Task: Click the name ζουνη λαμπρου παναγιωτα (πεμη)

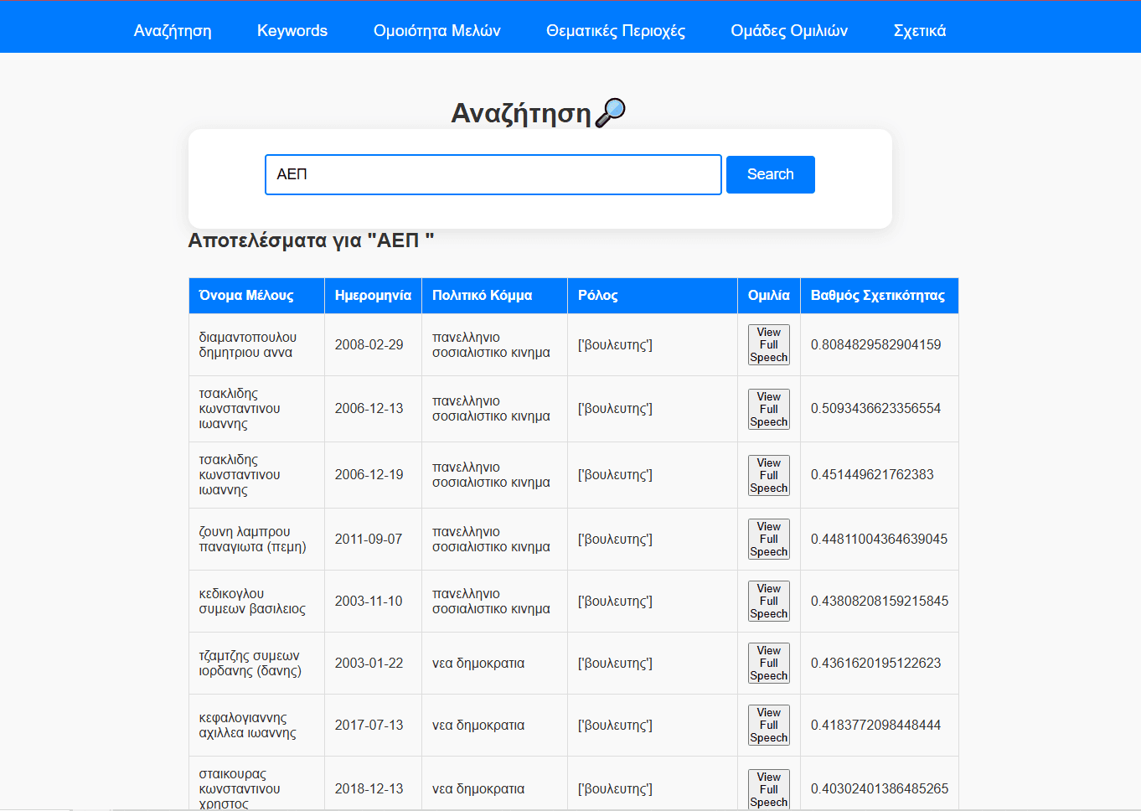Action: point(252,540)
